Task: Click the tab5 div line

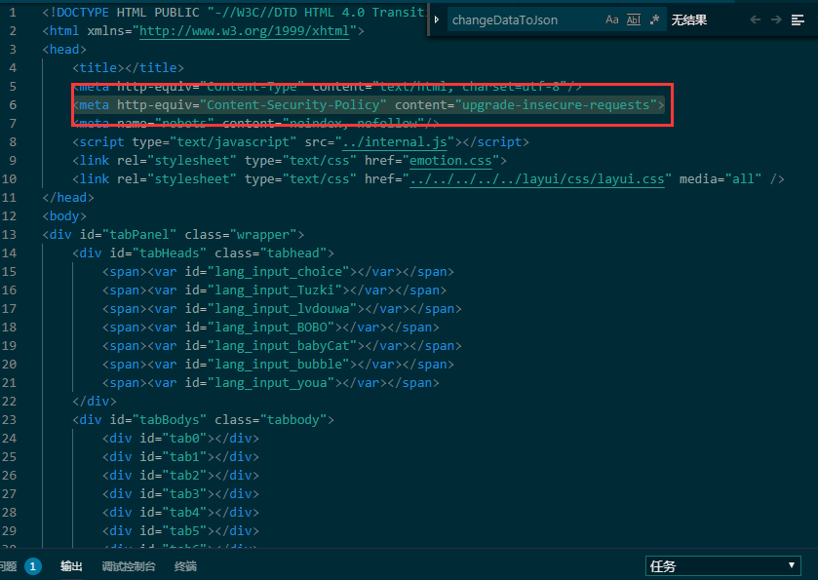Action: [x=180, y=531]
